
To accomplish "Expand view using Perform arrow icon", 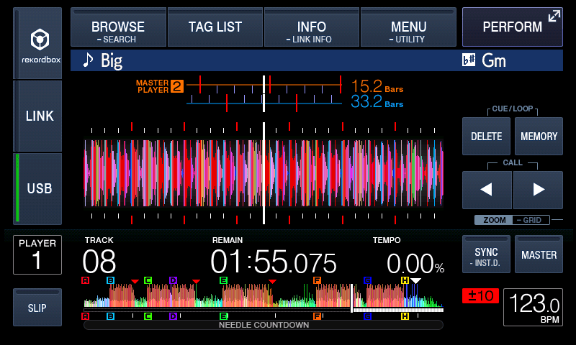I will click(x=554, y=16).
